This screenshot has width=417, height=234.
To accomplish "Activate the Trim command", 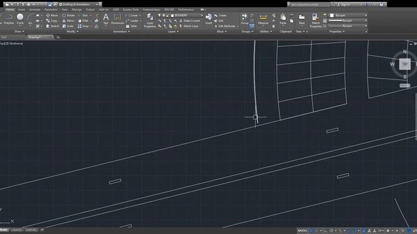I will [83, 16].
